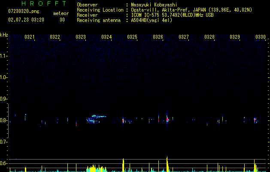Click the HROFFT title text
The height and width of the screenshot is (172, 270).
pyautogui.click(x=44, y=3)
